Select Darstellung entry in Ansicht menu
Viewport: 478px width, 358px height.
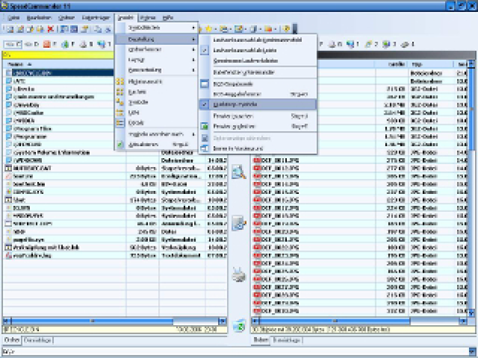pyautogui.click(x=157, y=39)
